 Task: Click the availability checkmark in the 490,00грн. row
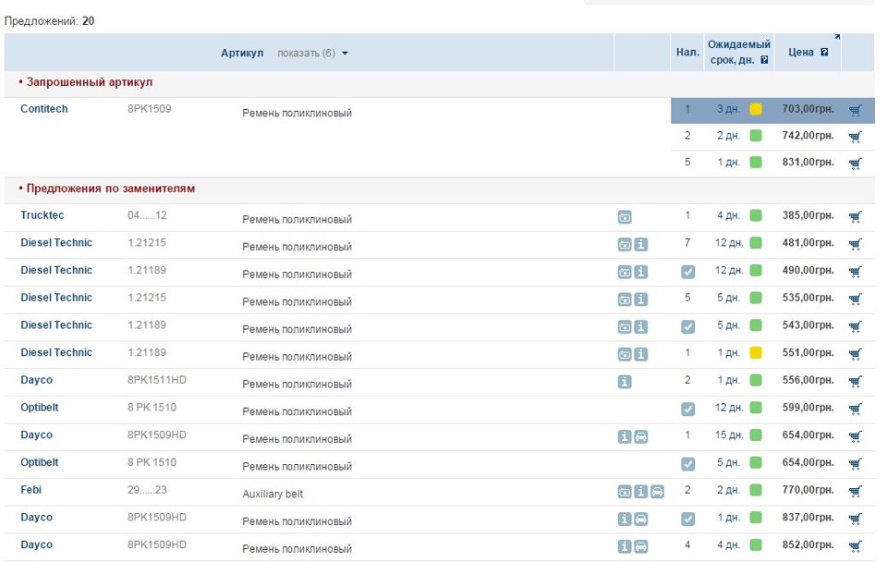pyautogui.click(x=687, y=273)
